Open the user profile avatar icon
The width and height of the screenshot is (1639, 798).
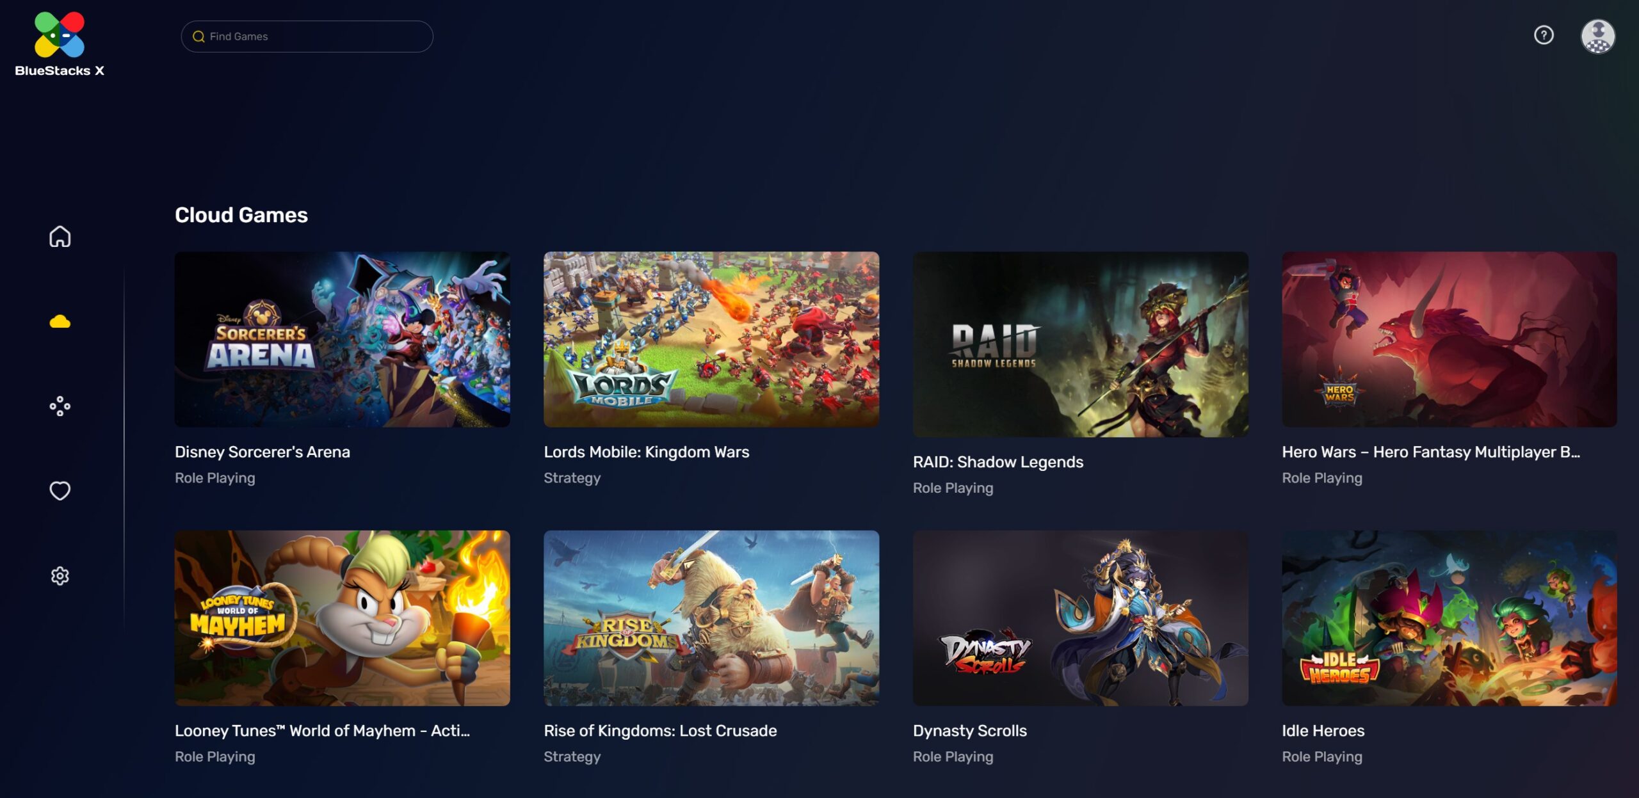point(1597,35)
